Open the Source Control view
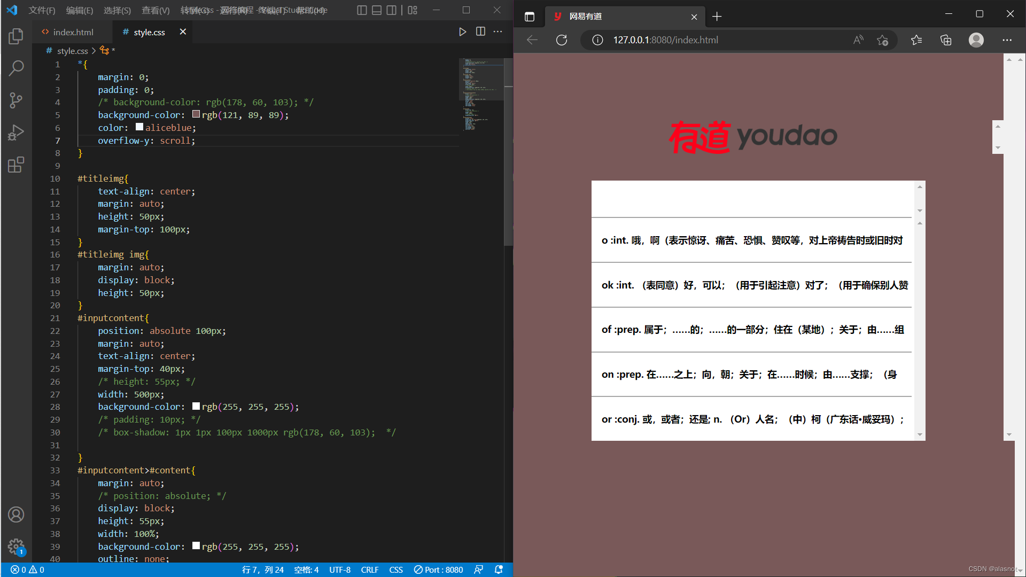Viewport: 1026px width, 577px height. [16, 100]
